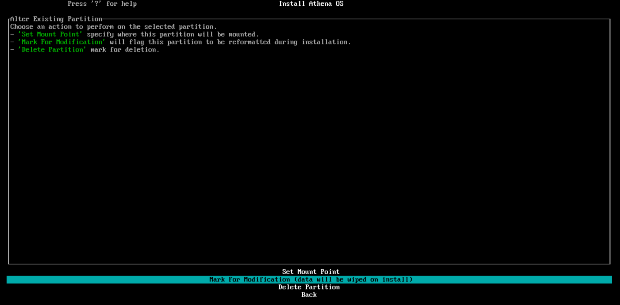Viewport: 620px width, 305px height.
Task: Open help via the Press '?' label
Action: (102, 4)
